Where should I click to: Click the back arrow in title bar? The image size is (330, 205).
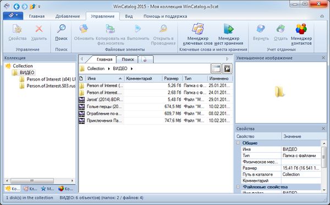pos(16,7)
